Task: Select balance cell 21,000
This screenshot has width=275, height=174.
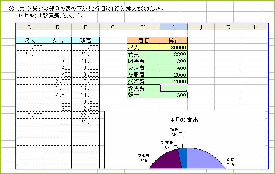Action: (x=85, y=54)
